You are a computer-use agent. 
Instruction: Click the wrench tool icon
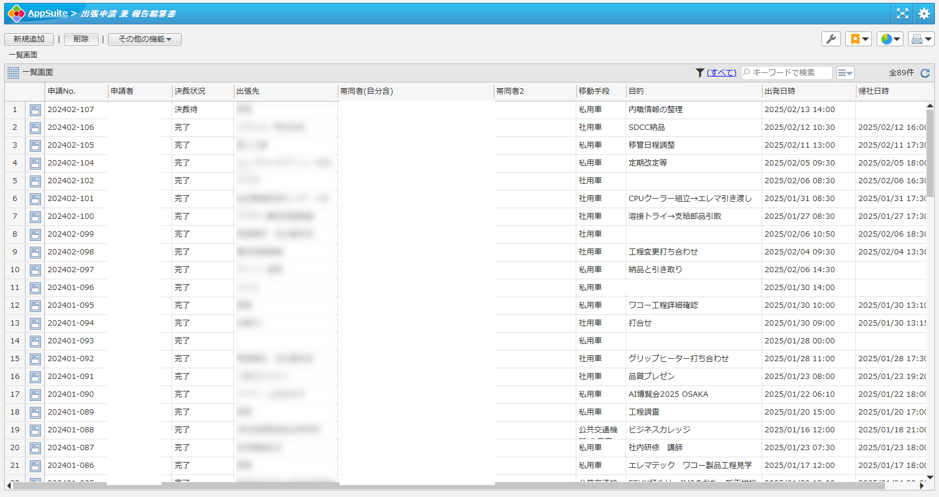point(831,39)
